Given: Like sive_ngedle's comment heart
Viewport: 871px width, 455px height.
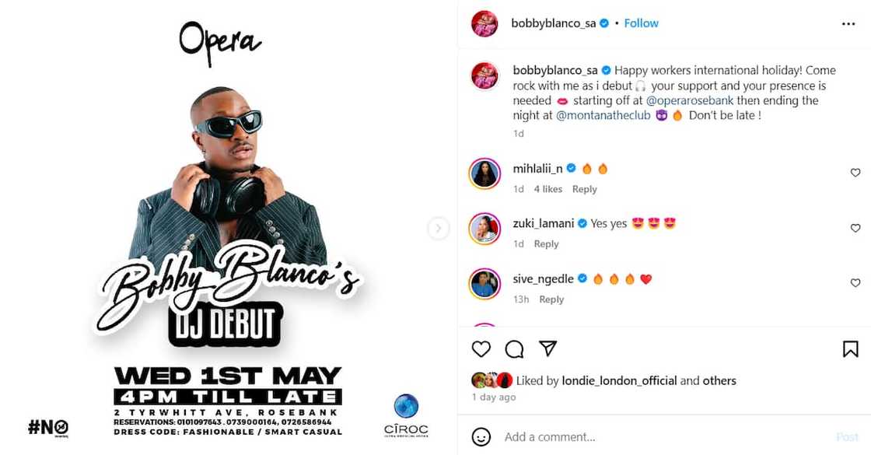Looking at the screenshot, I should click(855, 283).
